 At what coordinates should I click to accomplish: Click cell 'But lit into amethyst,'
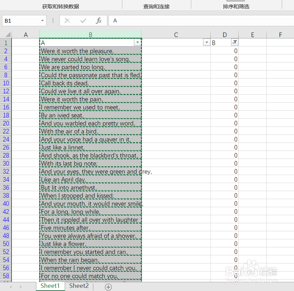tap(91, 187)
